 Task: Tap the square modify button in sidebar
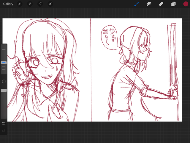coord(4,81)
